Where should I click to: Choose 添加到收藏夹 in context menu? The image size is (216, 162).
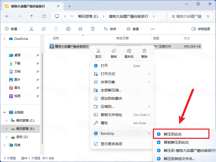(x=122, y=98)
